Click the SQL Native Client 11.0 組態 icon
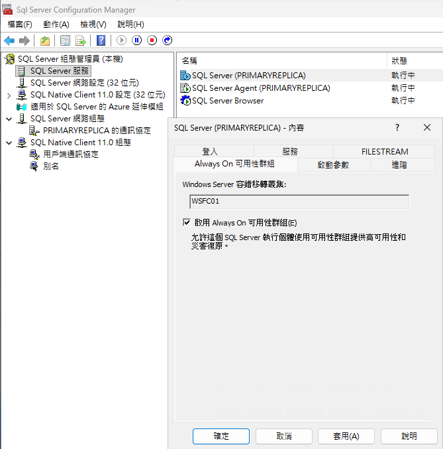 click(22, 143)
